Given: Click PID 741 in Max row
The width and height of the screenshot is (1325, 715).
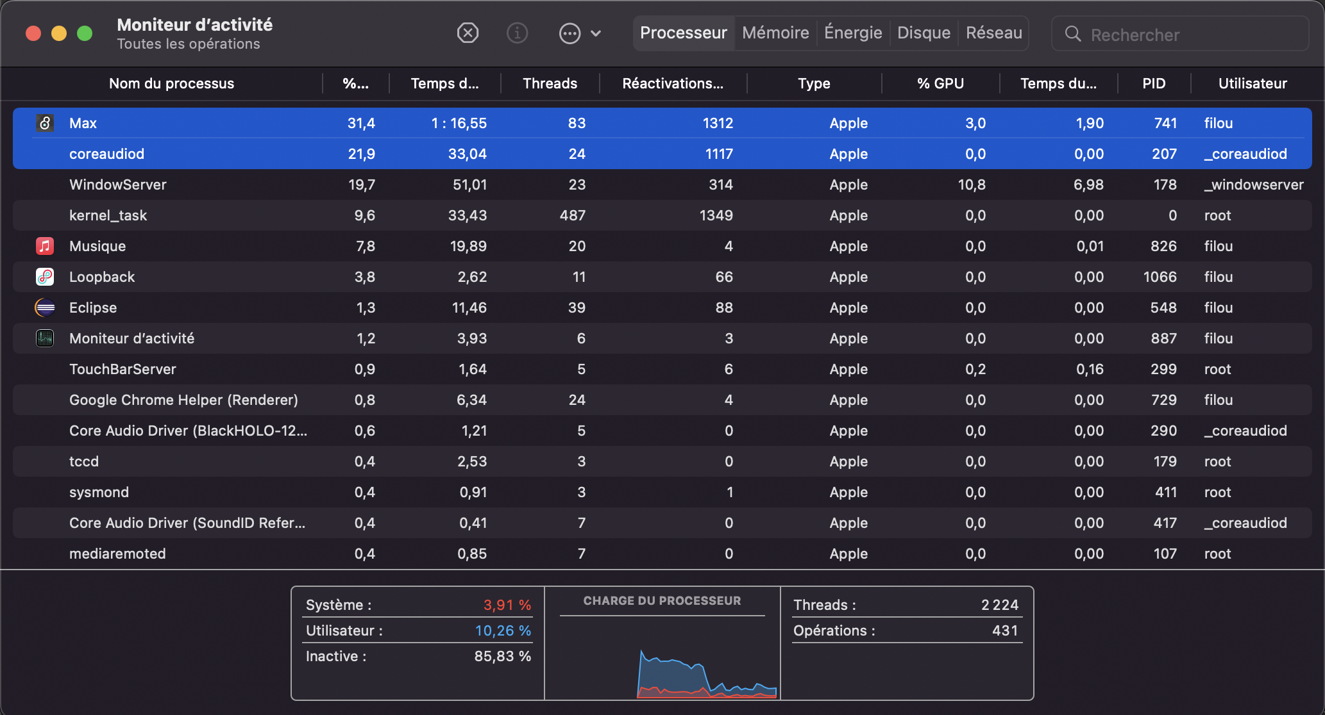Looking at the screenshot, I should [1165, 123].
